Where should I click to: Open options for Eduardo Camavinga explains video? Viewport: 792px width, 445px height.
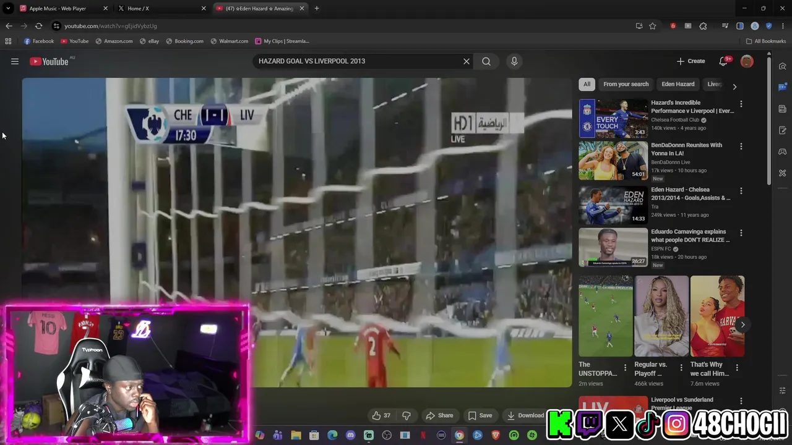[x=741, y=233]
